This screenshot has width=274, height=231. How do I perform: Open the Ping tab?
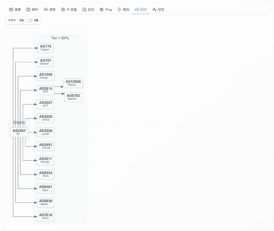(106, 10)
